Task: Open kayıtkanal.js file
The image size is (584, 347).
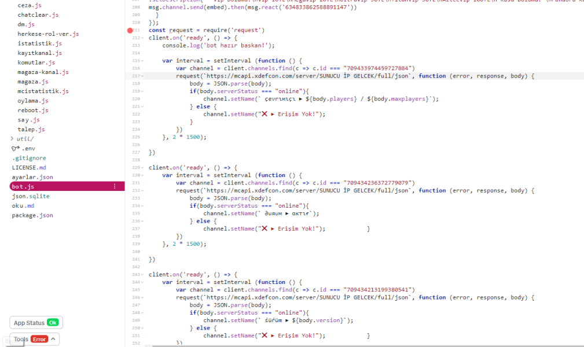Action: (39, 53)
